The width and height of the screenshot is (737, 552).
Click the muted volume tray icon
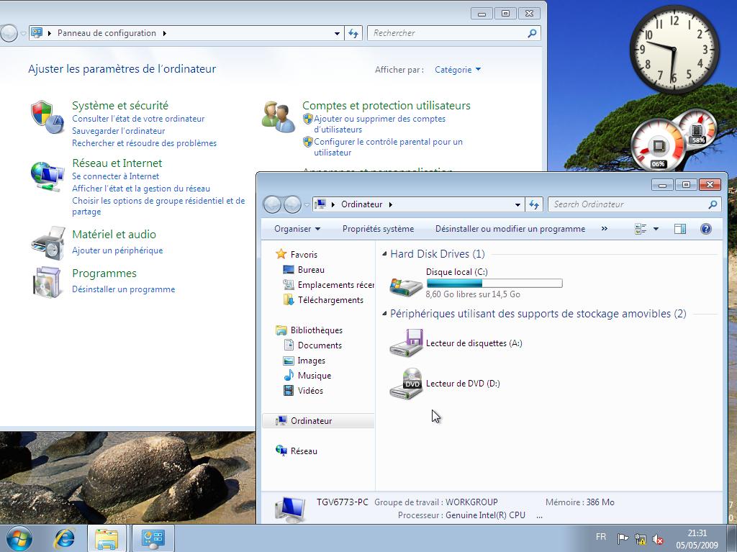pyautogui.click(x=658, y=539)
